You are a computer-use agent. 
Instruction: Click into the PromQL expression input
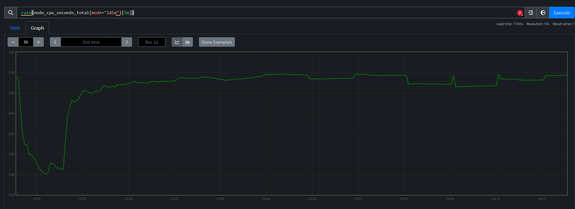(x=265, y=13)
